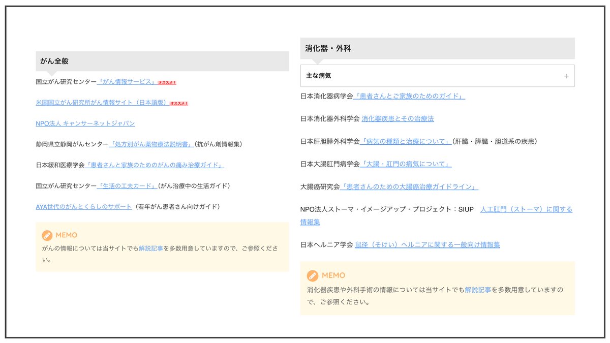Screen dimensions: 610x343
Task: Open 鼠径（そけい）ヘルニアに関する一般向け情報集 link
Action: (x=428, y=244)
